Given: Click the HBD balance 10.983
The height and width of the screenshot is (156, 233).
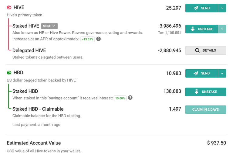Looking at the screenshot, I should tap(174, 73).
